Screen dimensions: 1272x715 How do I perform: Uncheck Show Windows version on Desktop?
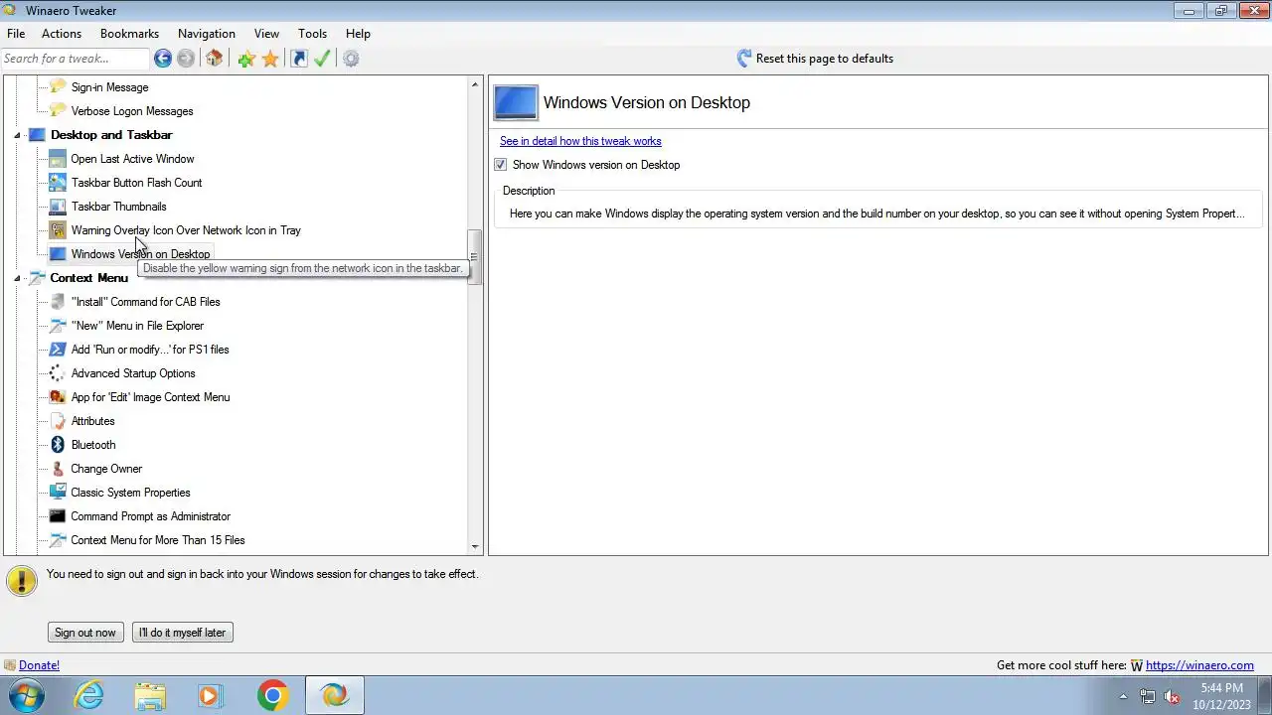point(500,165)
